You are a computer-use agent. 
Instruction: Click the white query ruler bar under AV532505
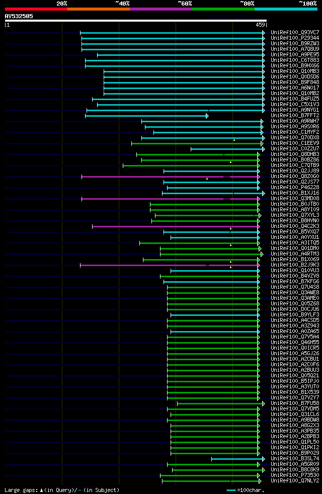136,21
